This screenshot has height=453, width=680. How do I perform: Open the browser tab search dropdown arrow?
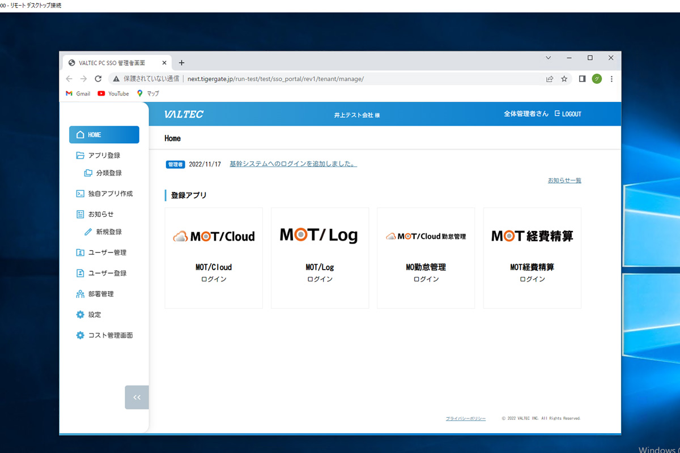click(548, 58)
